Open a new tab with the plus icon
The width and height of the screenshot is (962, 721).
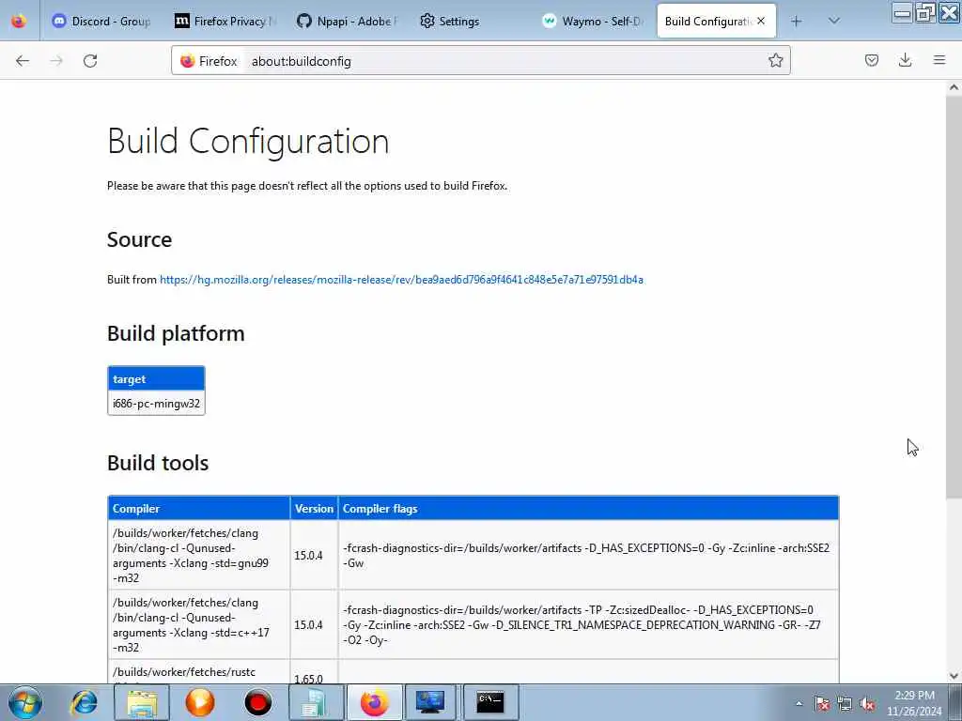(796, 22)
